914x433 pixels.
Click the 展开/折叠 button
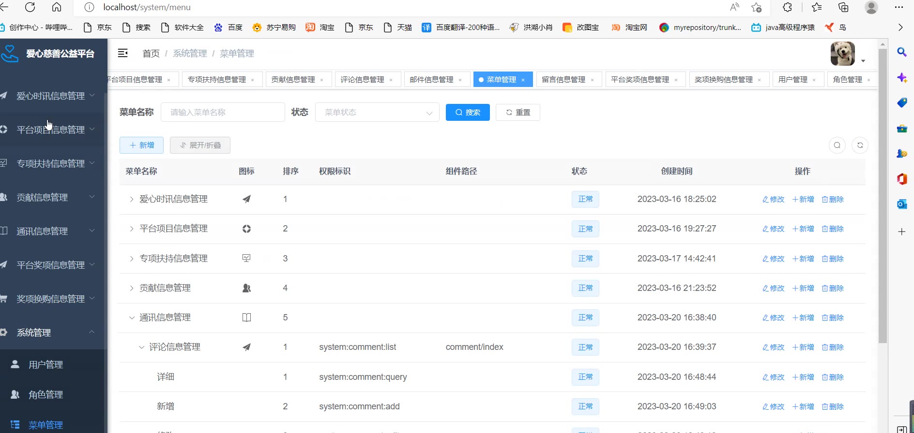coord(200,145)
